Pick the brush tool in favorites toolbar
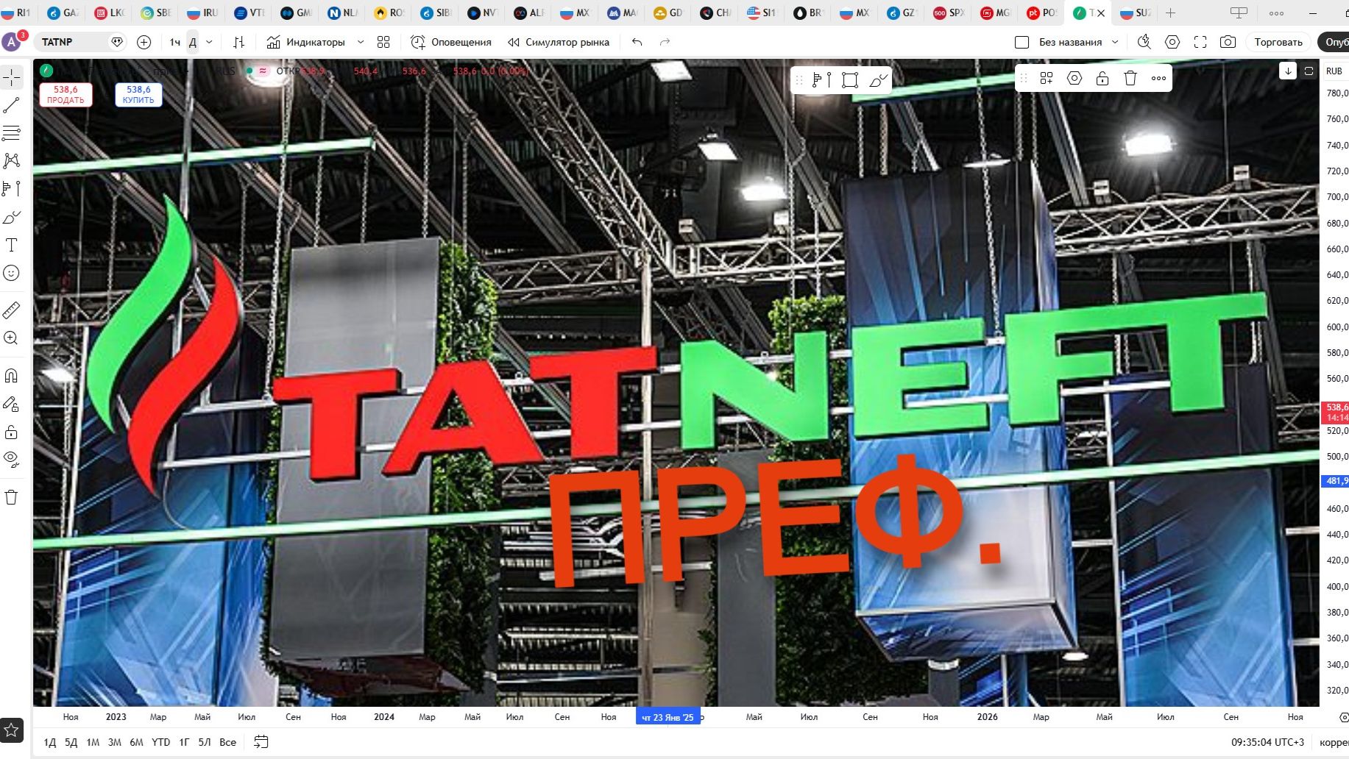The width and height of the screenshot is (1349, 759). click(x=878, y=79)
